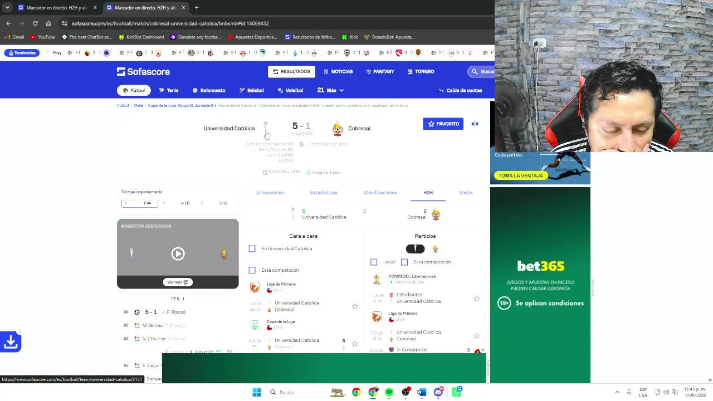Star the Copa de la Liga 5-1 match
713x401 pixels.
pos(355,344)
